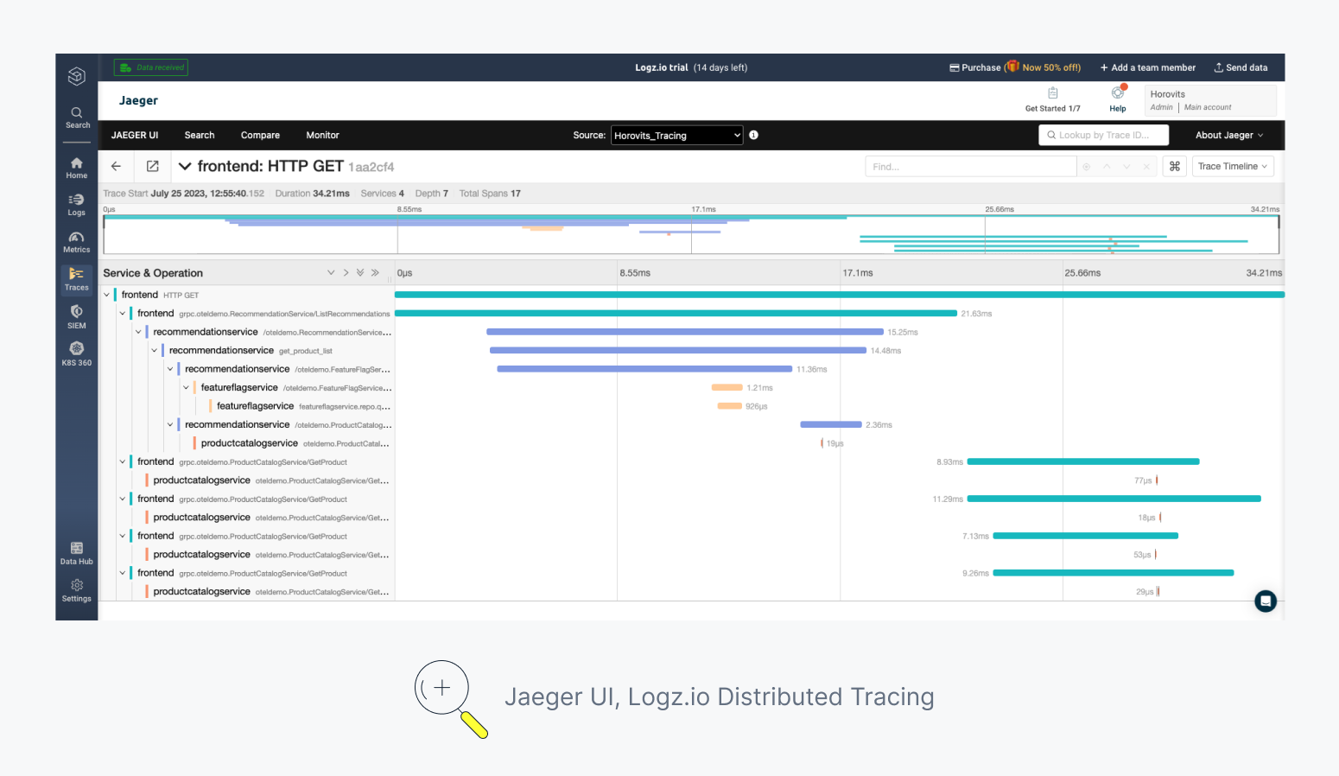This screenshot has height=776, width=1339.
Task: Click the Search icon in the sidebar
Action: (76, 117)
